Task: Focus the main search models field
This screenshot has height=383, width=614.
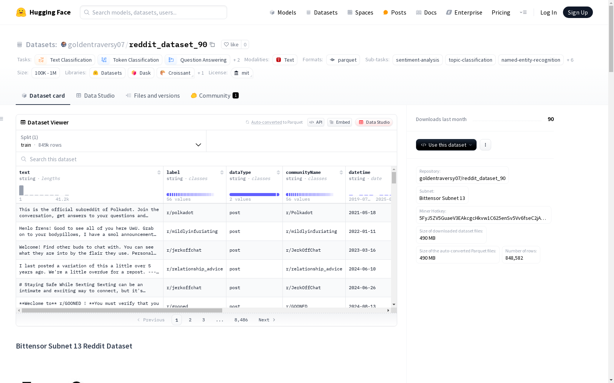Action: (153, 12)
